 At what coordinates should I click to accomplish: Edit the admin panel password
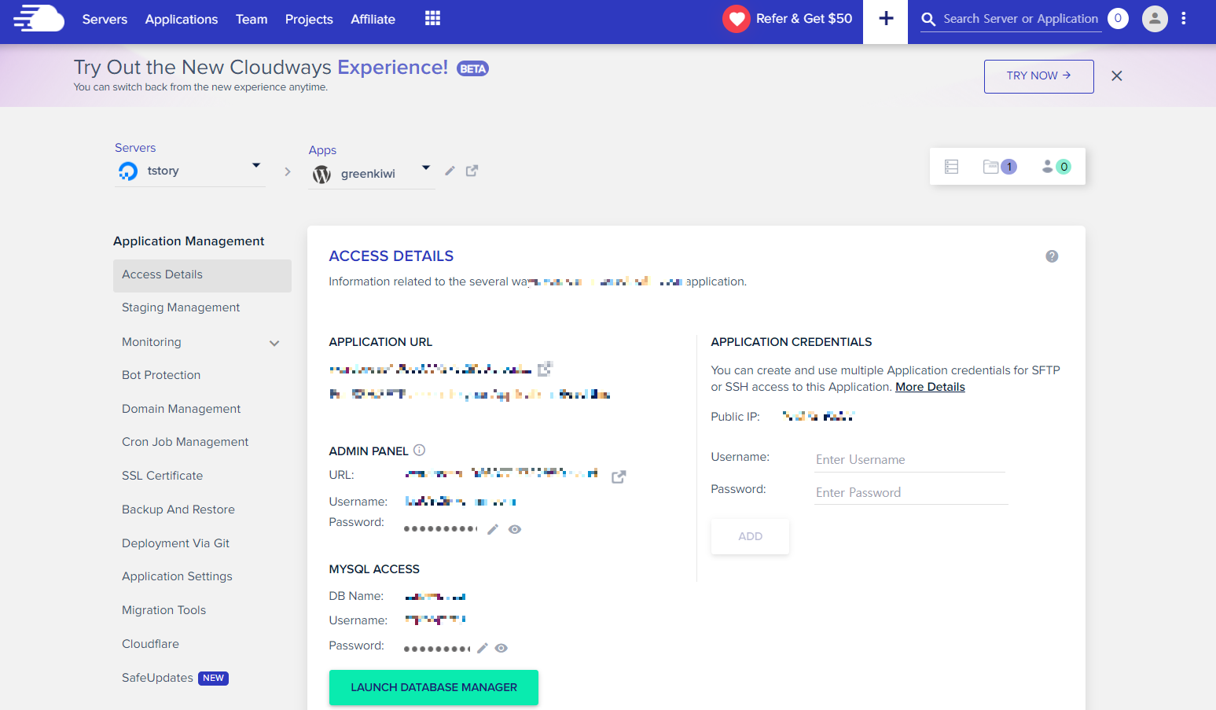click(493, 529)
